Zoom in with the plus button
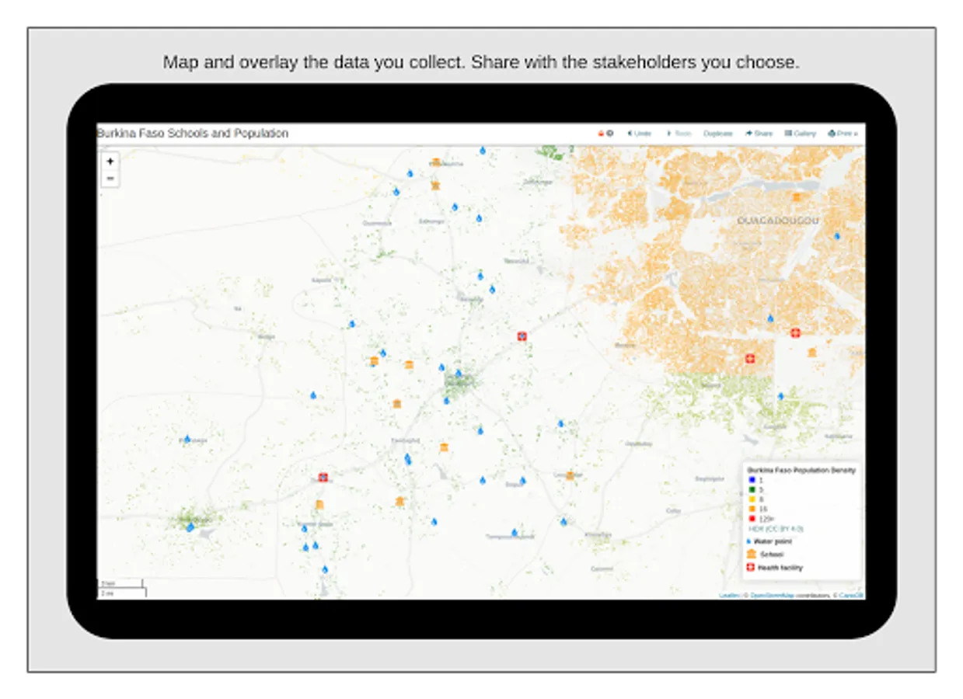The image size is (963, 699). [x=110, y=162]
